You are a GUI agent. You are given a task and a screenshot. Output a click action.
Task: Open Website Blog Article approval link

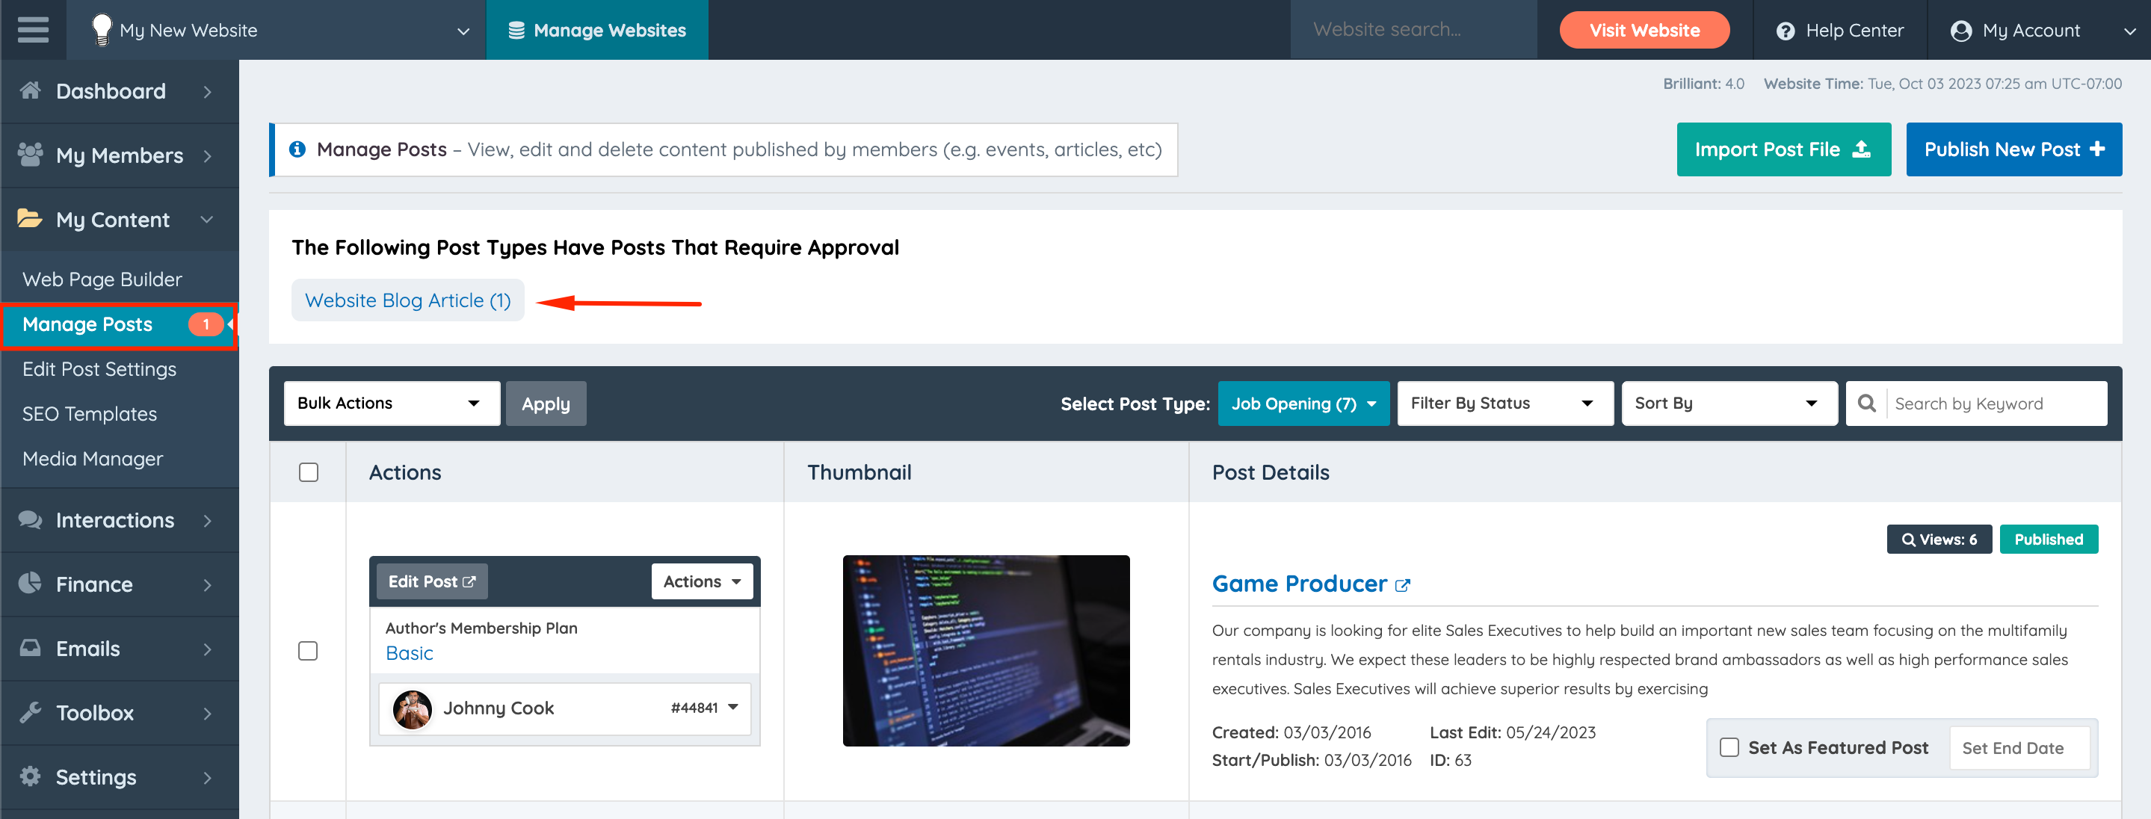pyautogui.click(x=407, y=300)
